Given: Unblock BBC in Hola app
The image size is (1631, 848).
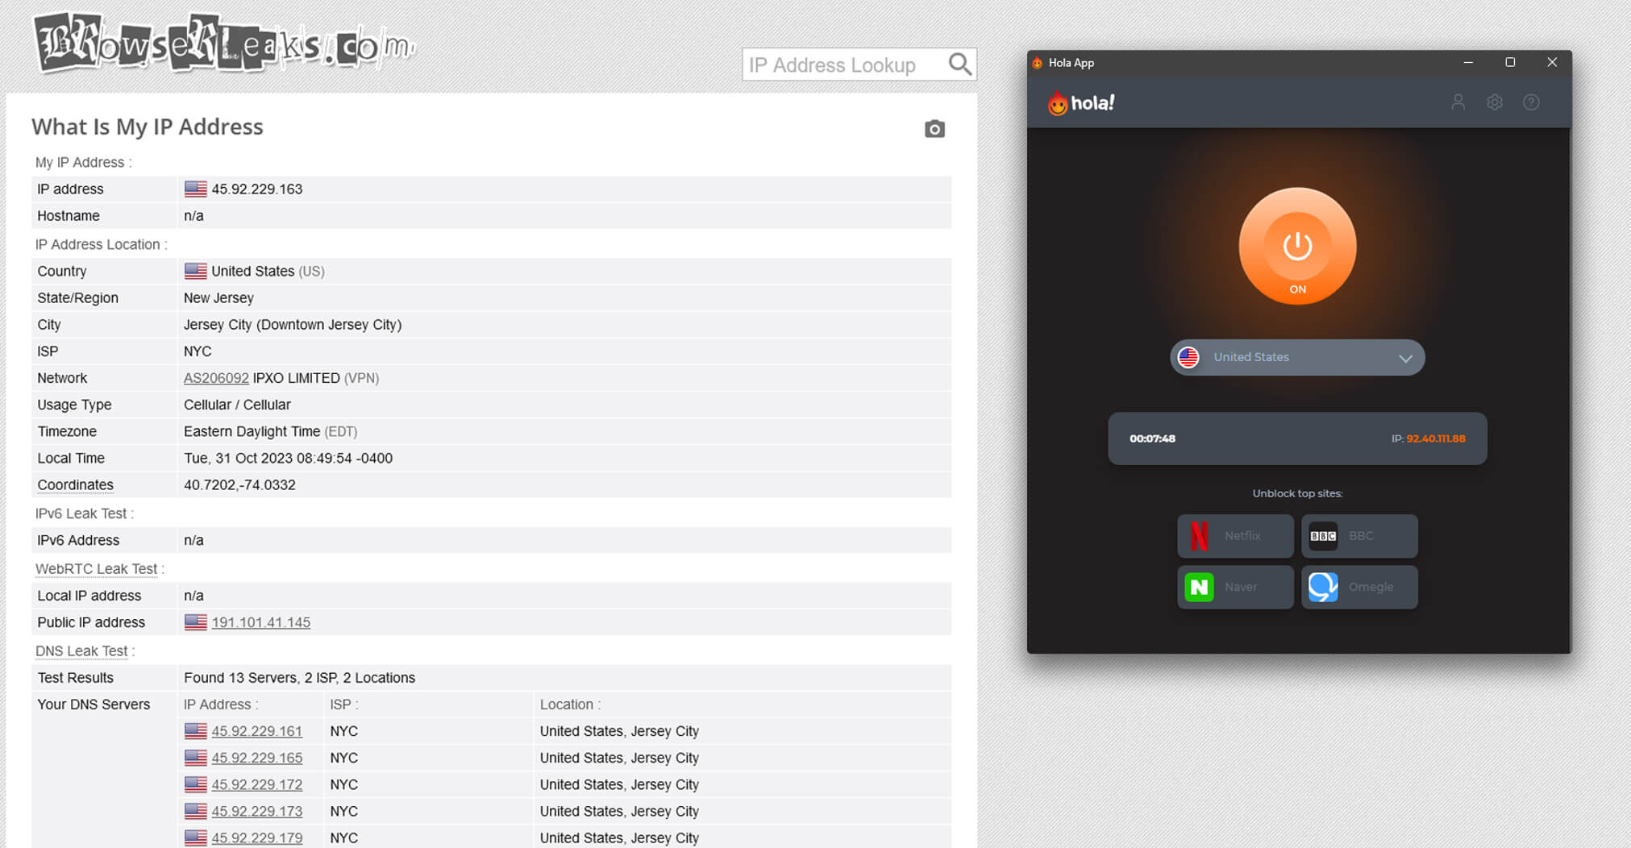Looking at the screenshot, I should tap(1359, 536).
